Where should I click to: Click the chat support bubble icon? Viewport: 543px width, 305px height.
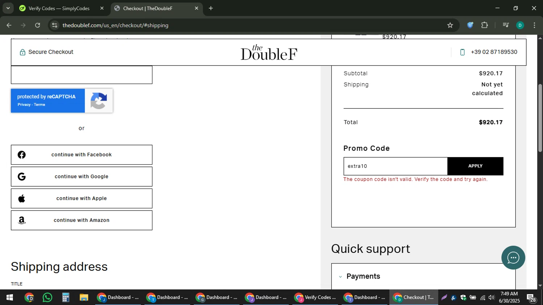pyautogui.click(x=513, y=258)
